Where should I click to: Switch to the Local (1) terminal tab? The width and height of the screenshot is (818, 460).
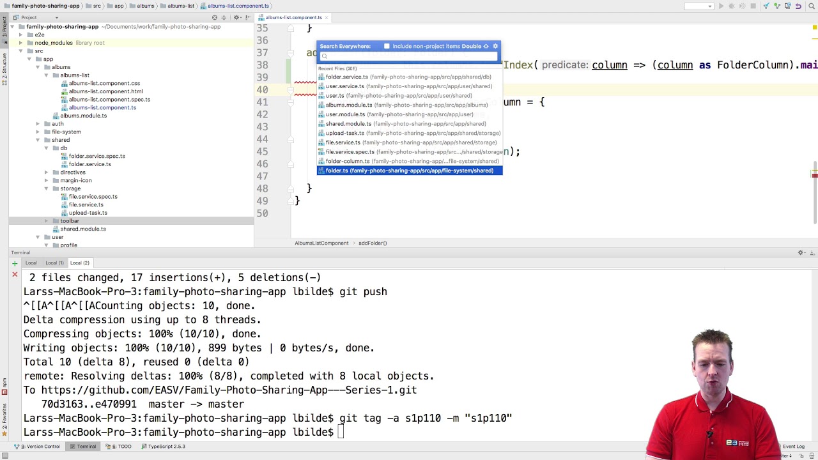click(x=54, y=263)
